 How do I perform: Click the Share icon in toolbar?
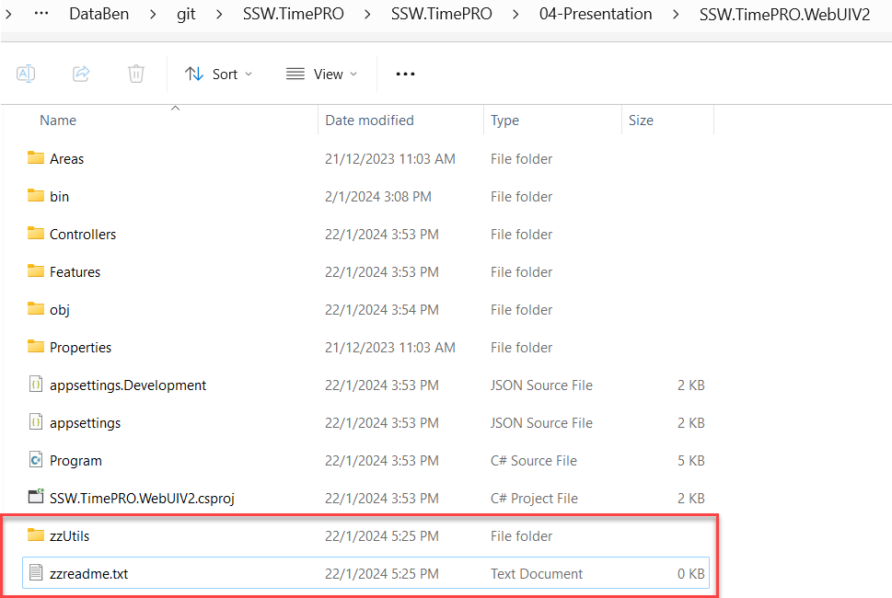coord(81,74)
